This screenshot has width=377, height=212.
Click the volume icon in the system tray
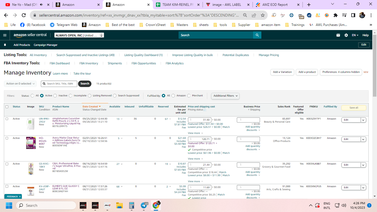pos(344,205)
